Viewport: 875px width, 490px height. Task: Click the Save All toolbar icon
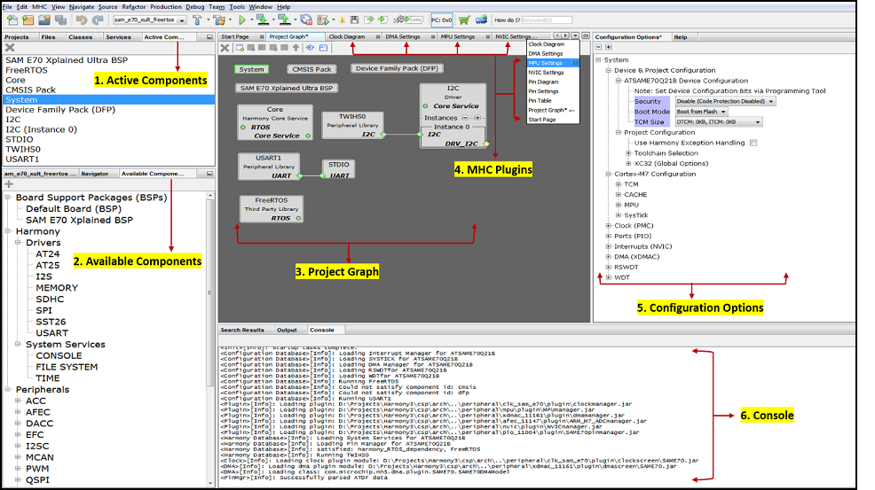pos(61,20)
